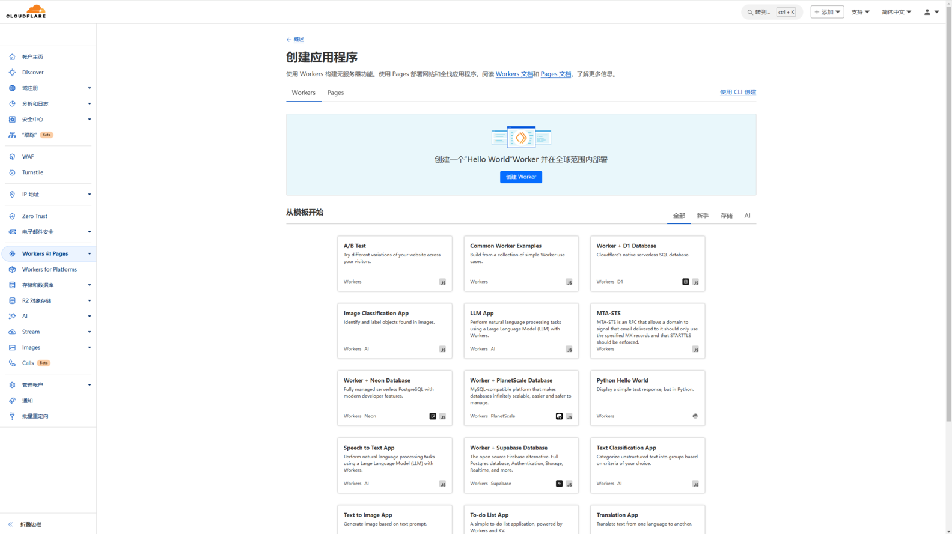Click the Cloudflare logo
Screen dimensions: 952x534
point(26,11)
